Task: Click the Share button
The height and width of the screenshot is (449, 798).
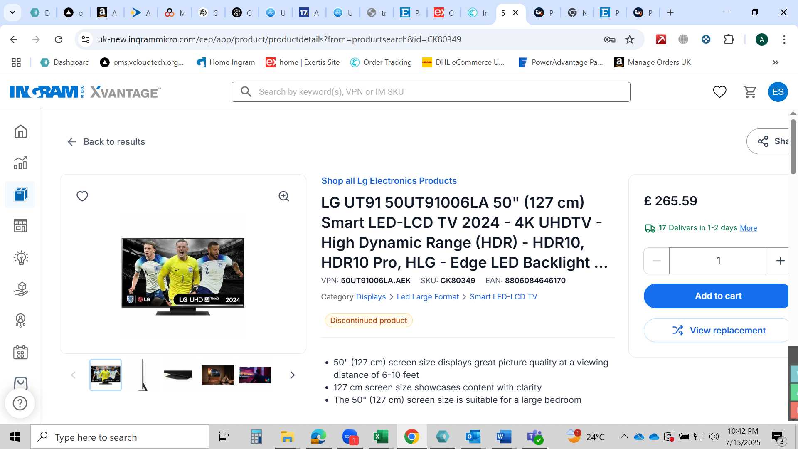Action: click(768, 141)
